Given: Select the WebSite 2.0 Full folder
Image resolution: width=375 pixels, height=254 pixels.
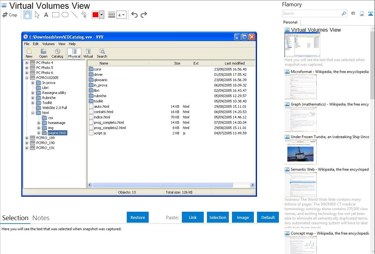Looking at the screenshot, I should pos(54,108).
